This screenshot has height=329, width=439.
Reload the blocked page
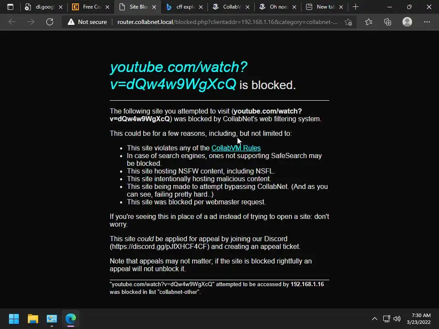pyautogui.click(x=50, y=22)
